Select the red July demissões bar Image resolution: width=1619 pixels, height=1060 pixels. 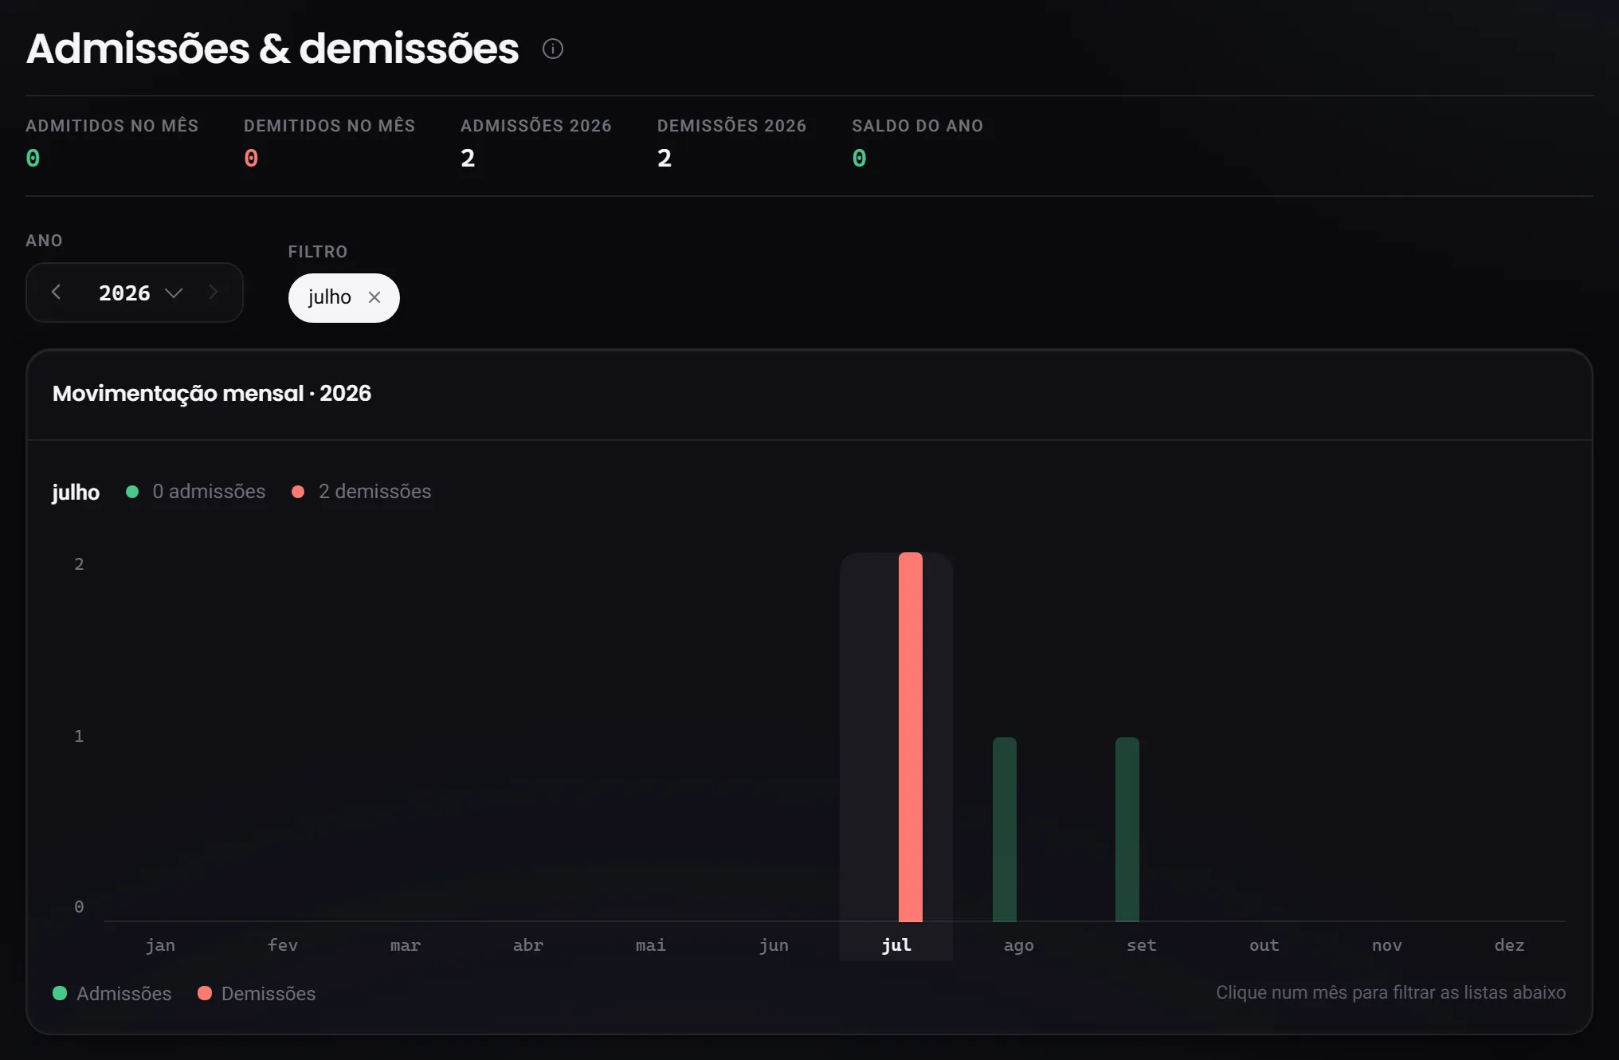click(x=910, y=737)
